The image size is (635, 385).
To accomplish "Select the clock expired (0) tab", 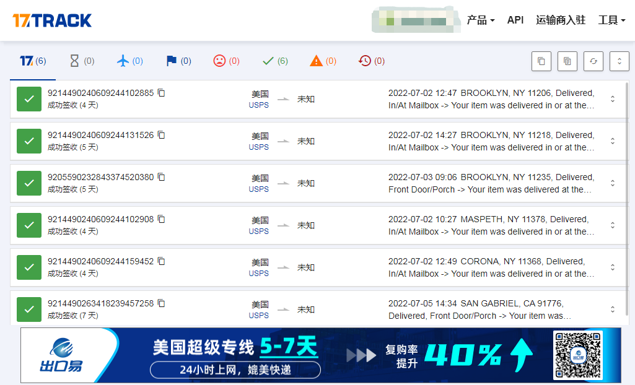I will tap(371, 61).
